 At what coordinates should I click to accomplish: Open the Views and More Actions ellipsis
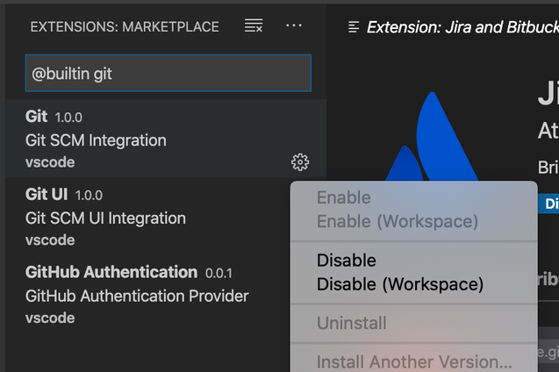point(294,25)
